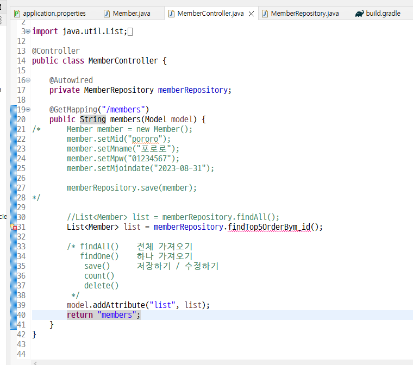Click the model.addAttribute call on line 39
This screenshot has width=413, height=365.
click(138, 305)
